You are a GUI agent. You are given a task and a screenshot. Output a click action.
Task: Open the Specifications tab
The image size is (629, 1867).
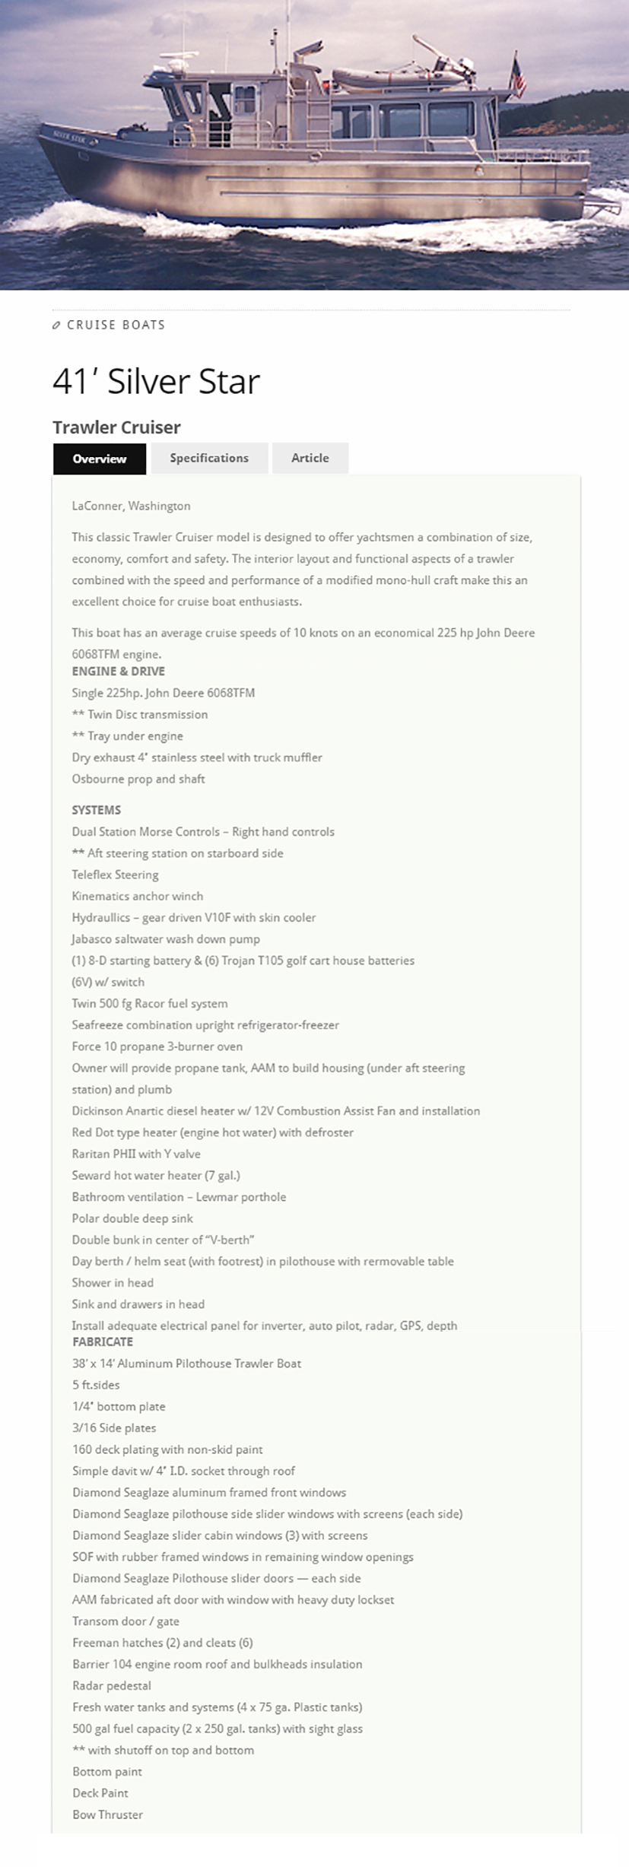[x=209, y=458]
